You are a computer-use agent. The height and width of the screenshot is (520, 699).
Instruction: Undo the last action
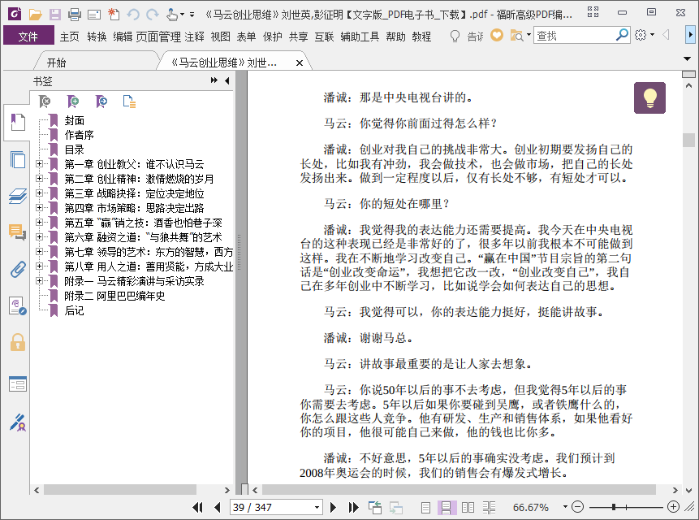[132, 15]
